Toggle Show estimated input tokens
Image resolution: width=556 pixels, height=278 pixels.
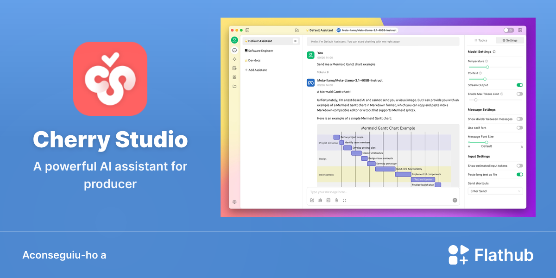pos(520,165)
